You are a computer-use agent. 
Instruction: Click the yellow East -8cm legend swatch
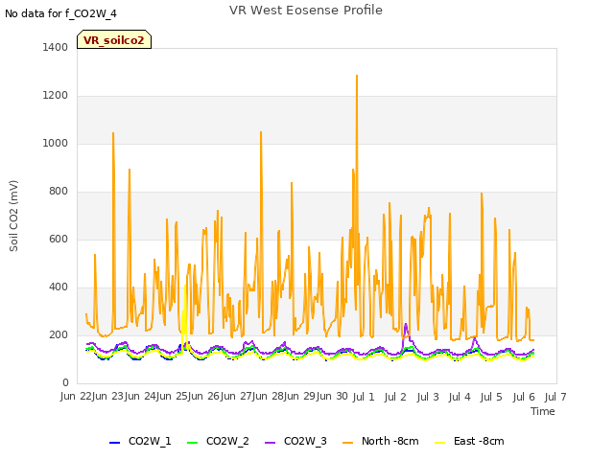(x=440, y=443)
